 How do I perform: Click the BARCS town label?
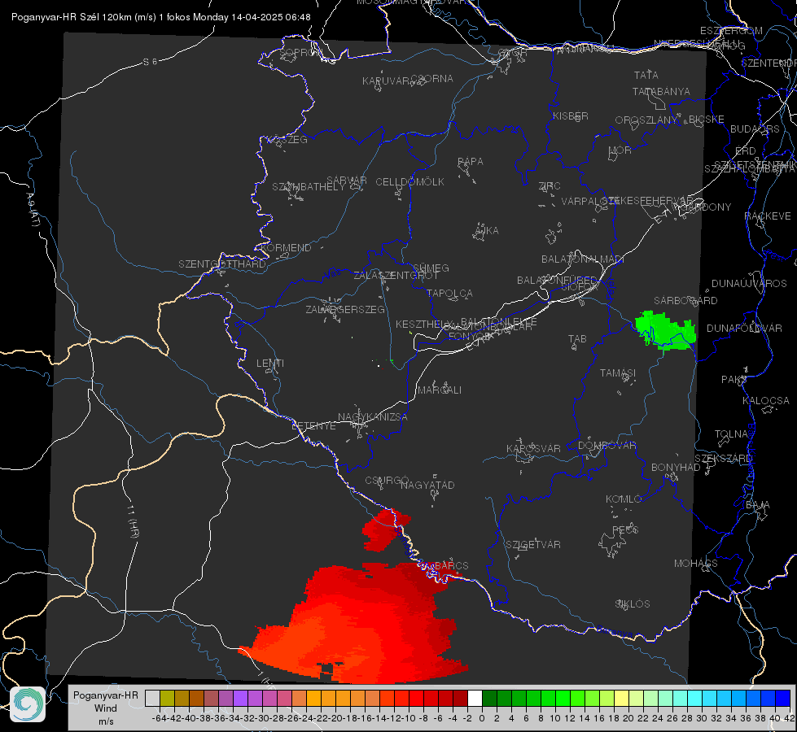click(451, 566)
